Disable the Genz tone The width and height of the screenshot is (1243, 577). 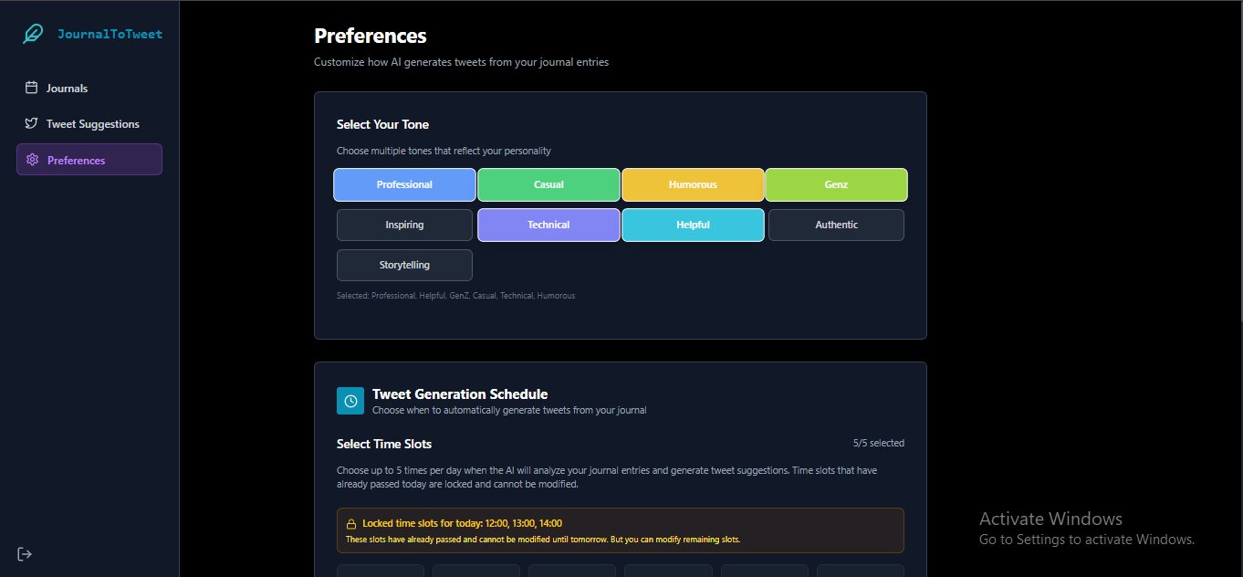[836, 184]
